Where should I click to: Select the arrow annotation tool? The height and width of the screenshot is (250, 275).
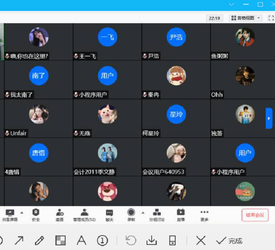coord(19,240)
